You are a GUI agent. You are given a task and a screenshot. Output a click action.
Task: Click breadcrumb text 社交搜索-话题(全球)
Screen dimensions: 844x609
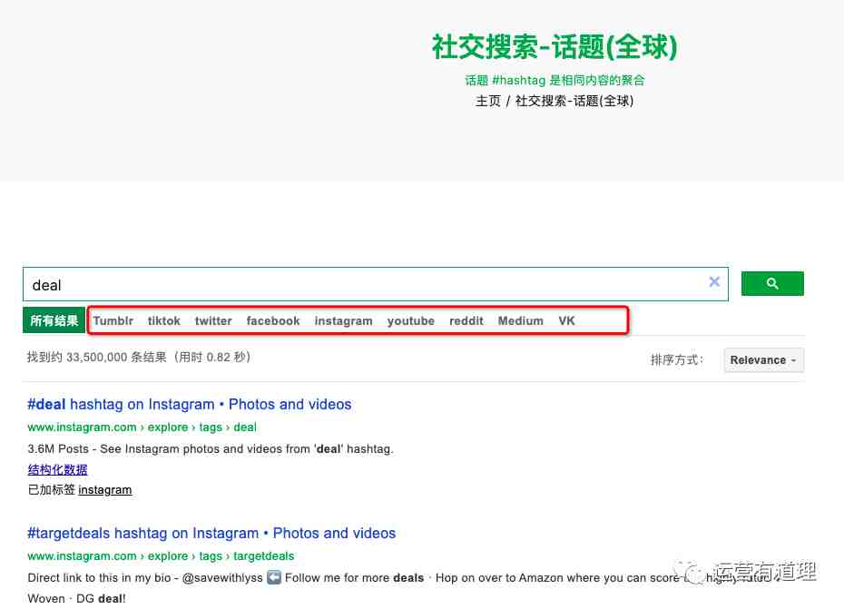pyautogui.click(x=574, y=101)
